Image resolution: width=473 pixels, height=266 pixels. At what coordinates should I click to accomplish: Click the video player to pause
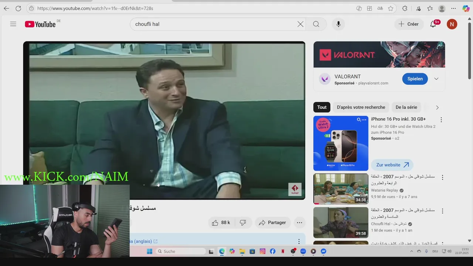pyautogui.click(x=164, y=120)
